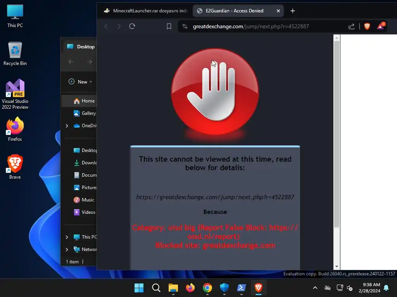Open taskbar Search

click(156, 288)
